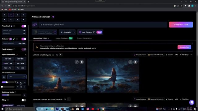The height and width of the screenshot is (111, 198).
Task: Click the Guidance Scale slider
Action: coord(11,95)
